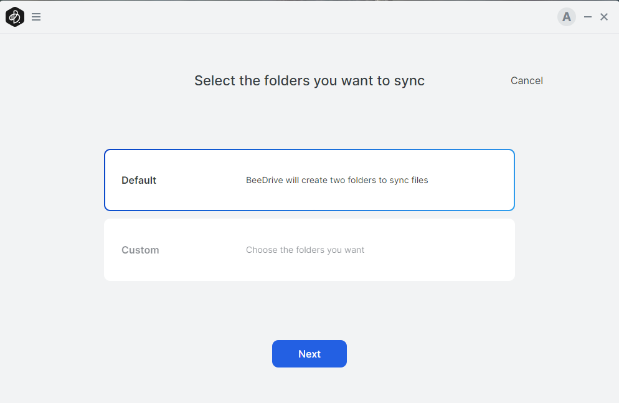Click the blank right side of Default card
Viewport: 619px width, 403px height.
coord(473,180)
